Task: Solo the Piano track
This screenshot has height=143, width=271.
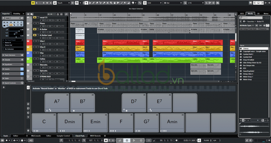Action: coord(38,23)
